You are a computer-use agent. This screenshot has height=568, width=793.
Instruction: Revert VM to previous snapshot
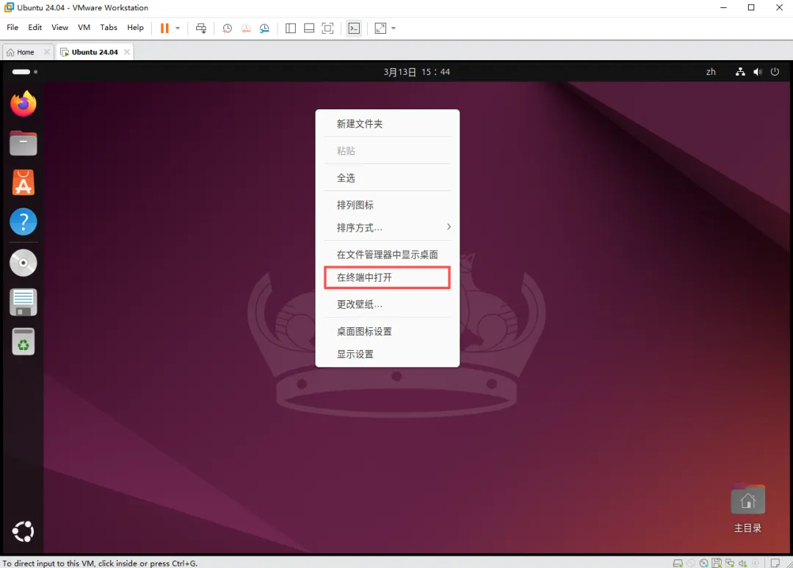click(x=246, y=29)
